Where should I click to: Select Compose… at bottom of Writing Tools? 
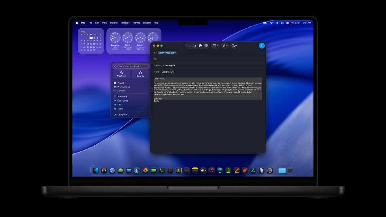tap(123, 114)
